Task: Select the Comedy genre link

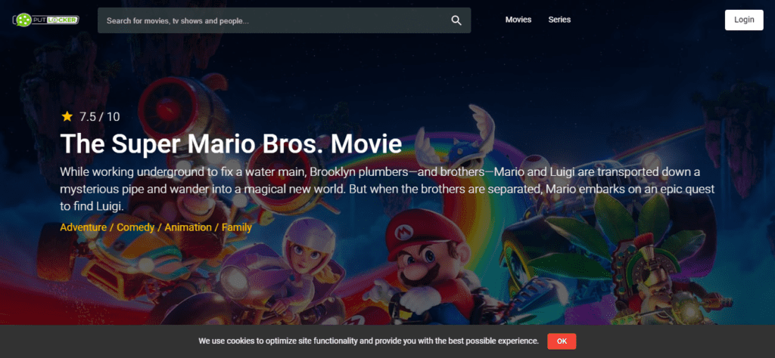Action: pyautogui.click(x=136, y=227)
